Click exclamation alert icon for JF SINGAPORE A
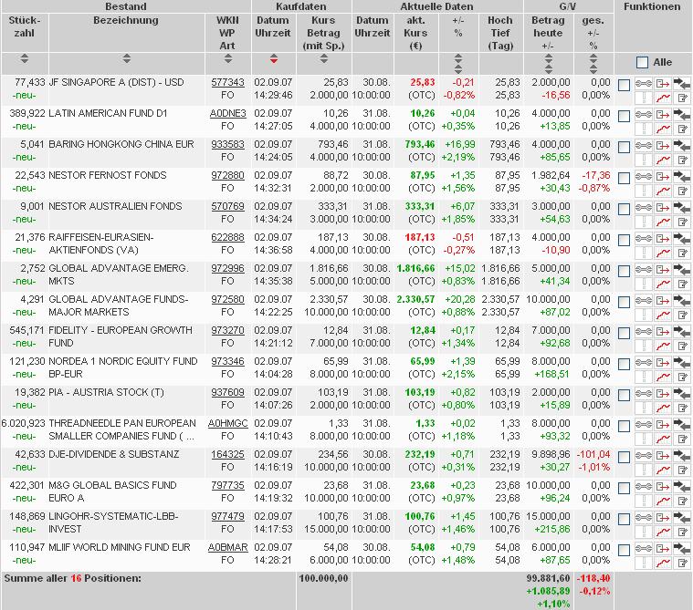The image size is (693, 610). click(644, 98)
